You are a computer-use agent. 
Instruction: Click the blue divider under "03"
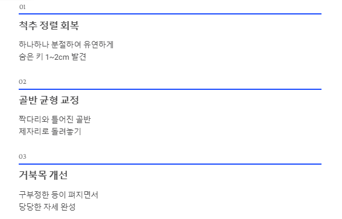pyautogui.click(x=170, y=164)
